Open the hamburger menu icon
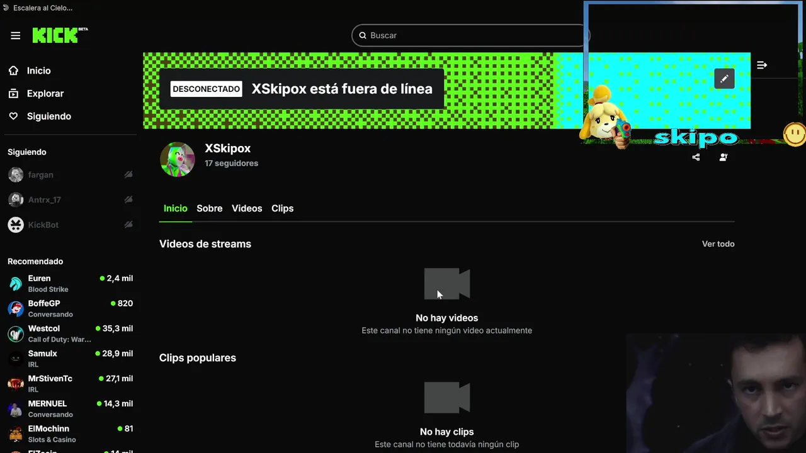 tap(16, 36)
